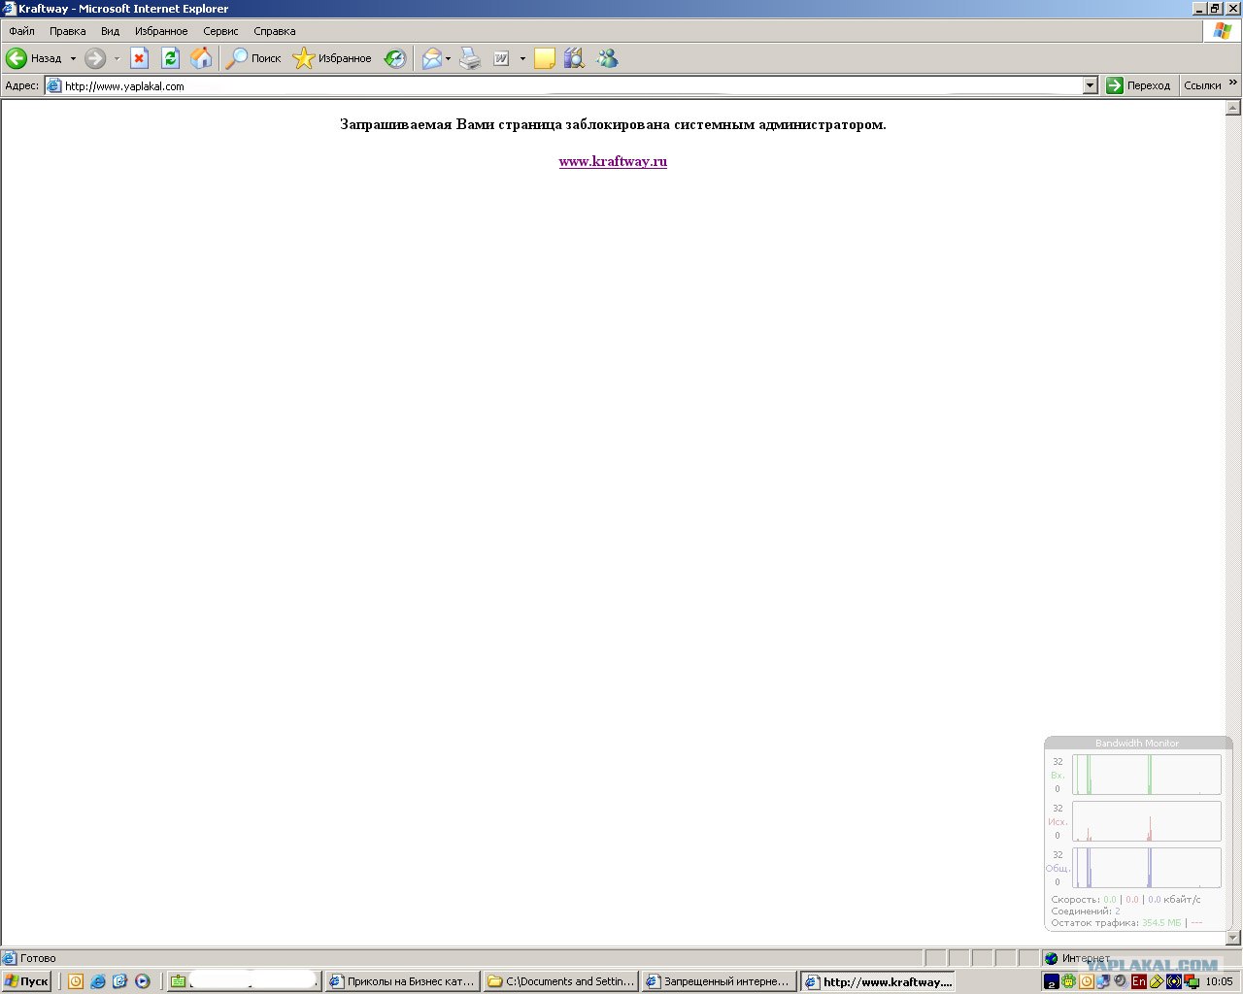Screen dimensions: 1243x994
Task: Open the Вид menu
Action: pos(111,31)
